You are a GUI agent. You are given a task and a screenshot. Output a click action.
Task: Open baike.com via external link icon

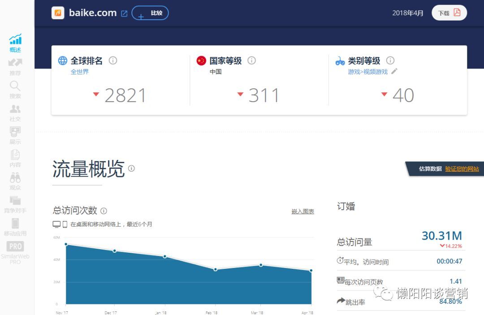[x=124, y=13]
